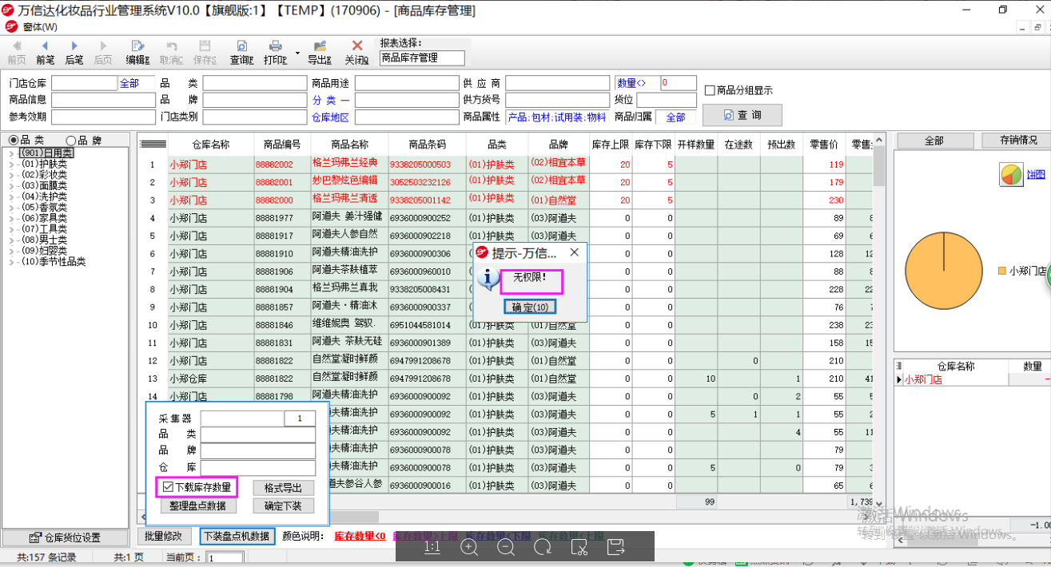Image resolution: width=1051 pixels, height=567 pixels.
Task: Click the app logo in title bar
Action: pos(10,10)
